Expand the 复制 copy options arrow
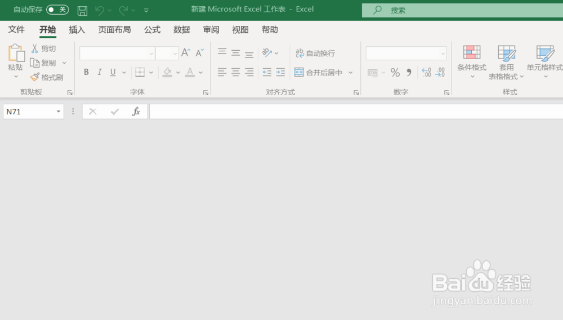 64,63
